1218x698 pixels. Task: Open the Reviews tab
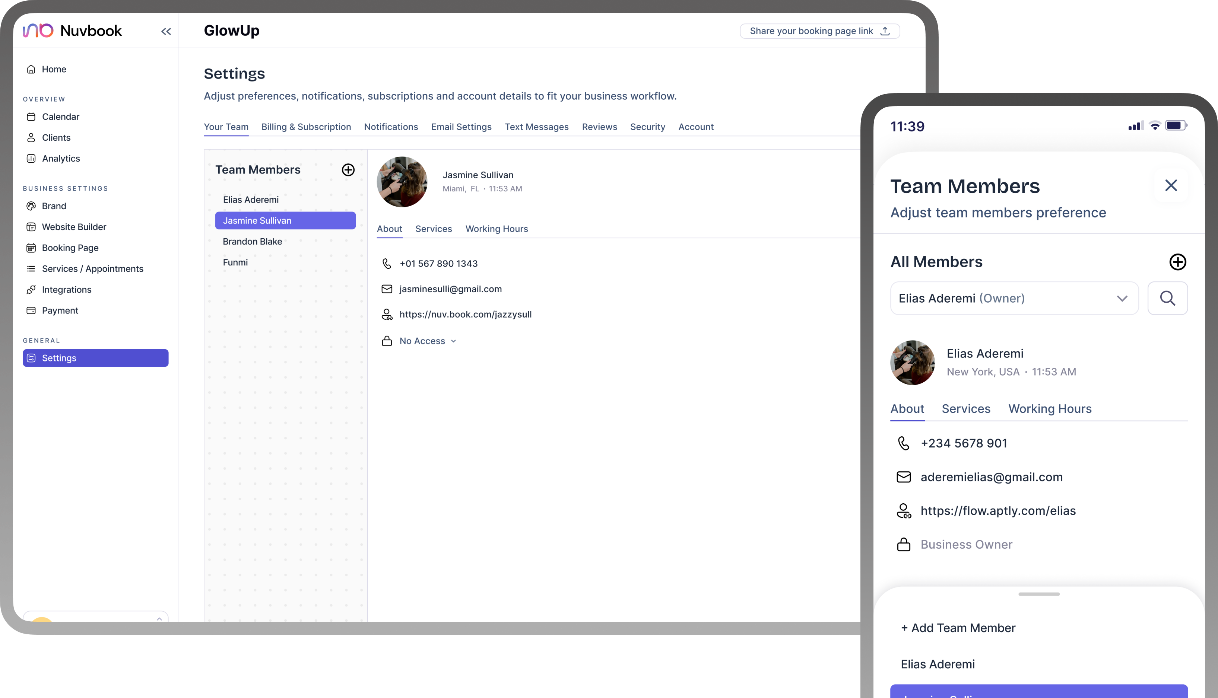[x=599, y=127]
